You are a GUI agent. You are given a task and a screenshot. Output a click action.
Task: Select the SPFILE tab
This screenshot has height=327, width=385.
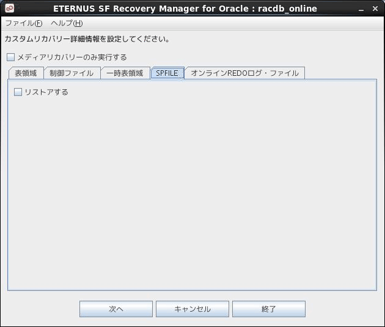167,73
